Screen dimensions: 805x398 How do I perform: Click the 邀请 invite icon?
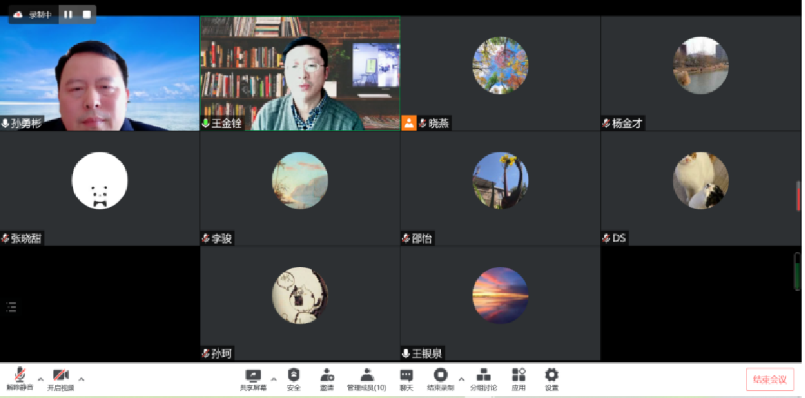[x=327, y=378]
